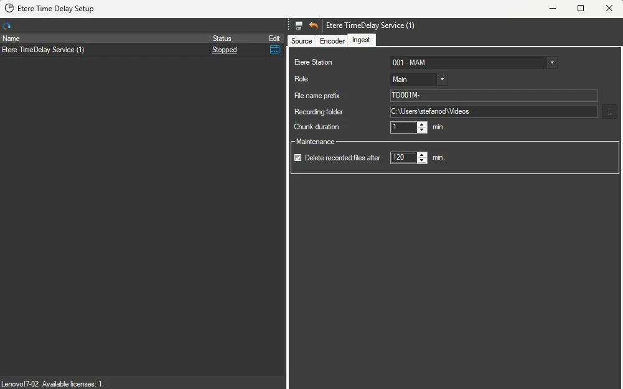Image resolution: width=623 pixels, height=389 pixels.
Task: Open the Role dropdown
Action: (441, 80)
